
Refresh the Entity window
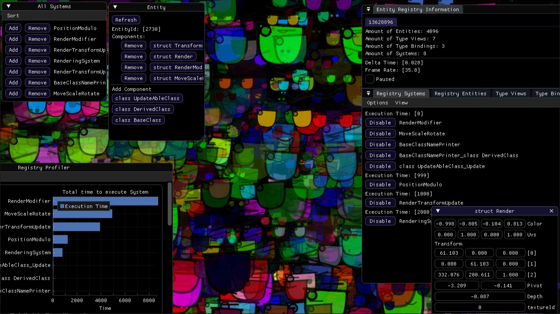126,20
